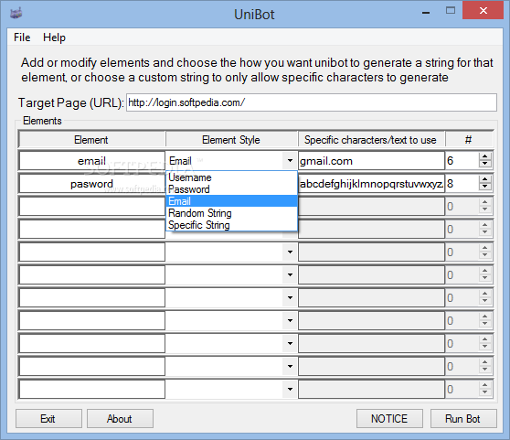Maximize the UniBot window

click(451, 11)
